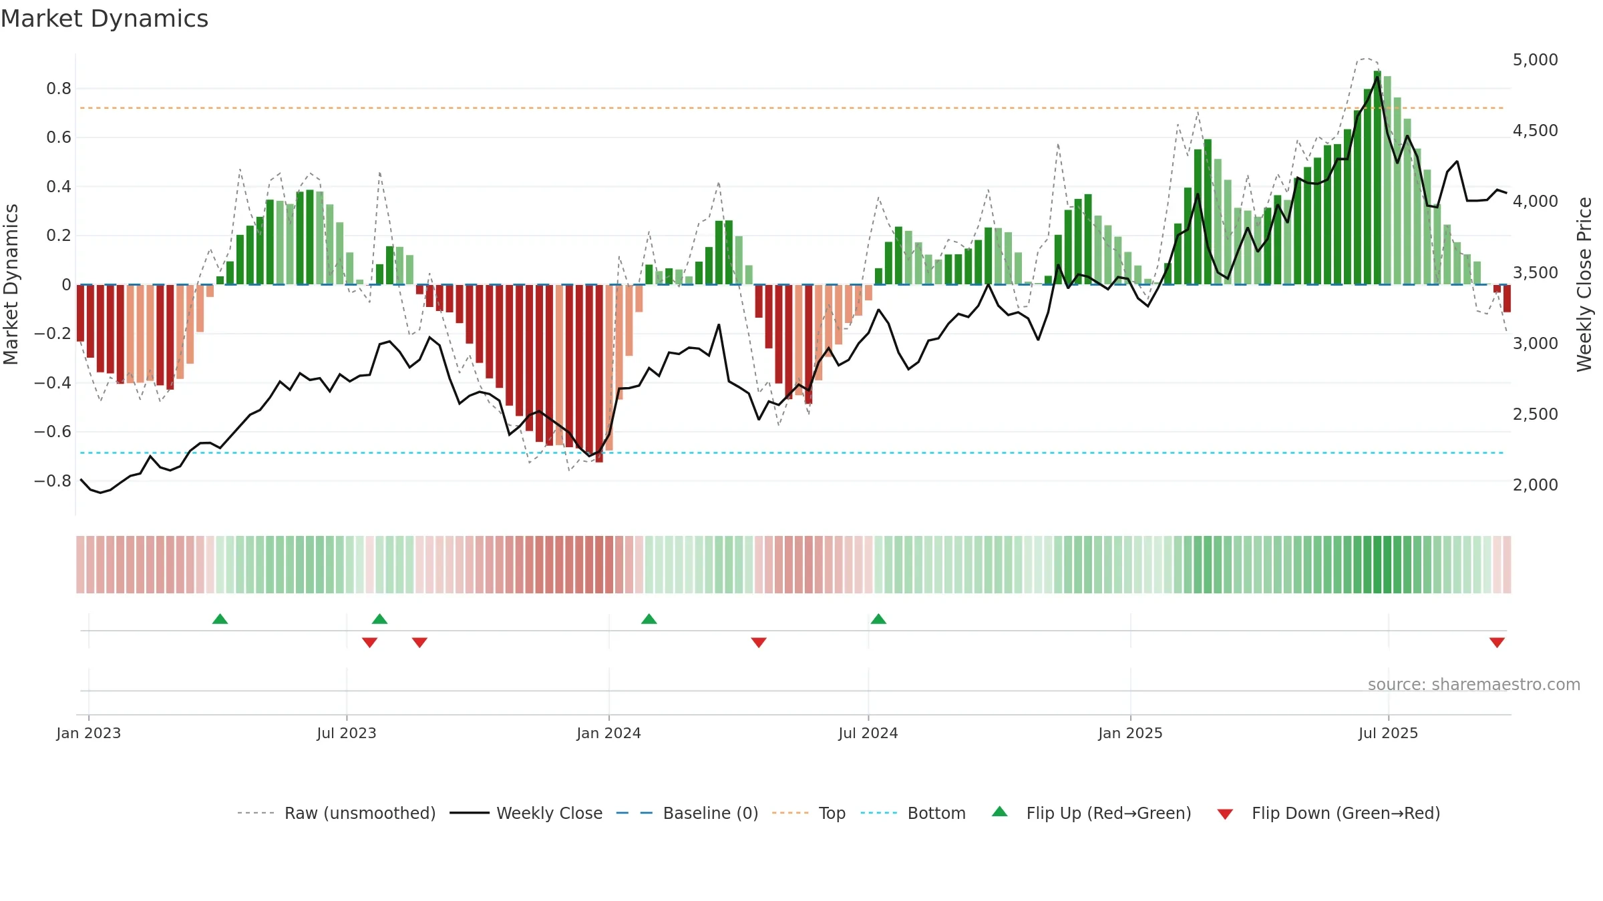This screenshot has height=901, width=1603.
Task: Click the Jul 2025 axis label
Action: coord(1389,733)
